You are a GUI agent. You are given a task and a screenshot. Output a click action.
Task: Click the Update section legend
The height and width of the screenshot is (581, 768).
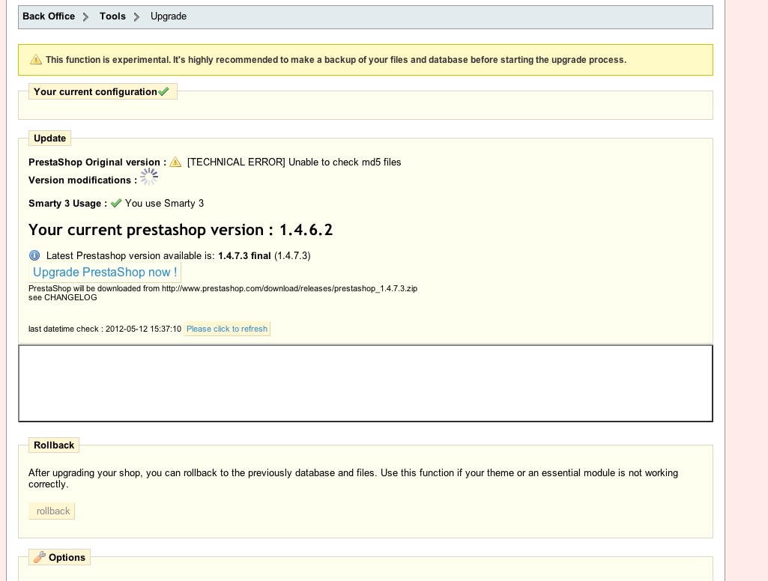(49, 138)
